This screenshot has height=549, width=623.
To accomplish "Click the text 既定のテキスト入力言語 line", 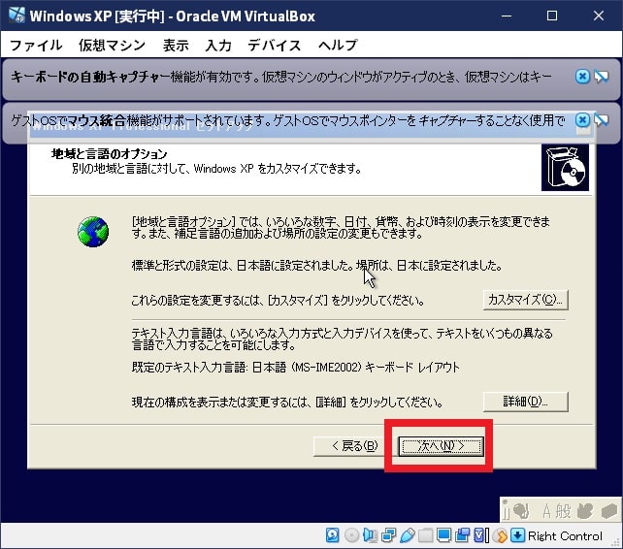I will [296, 367].
